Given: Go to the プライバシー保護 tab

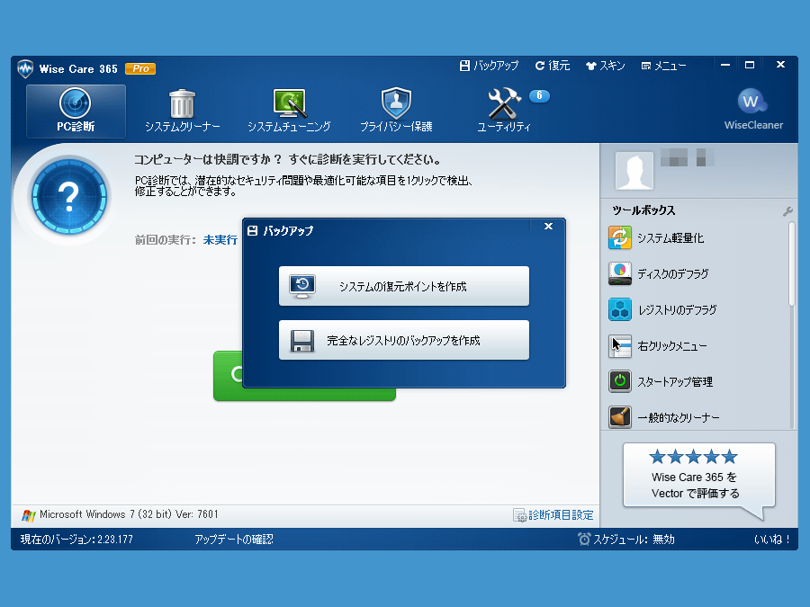Looking at the screenshot, I should (396, 111).
